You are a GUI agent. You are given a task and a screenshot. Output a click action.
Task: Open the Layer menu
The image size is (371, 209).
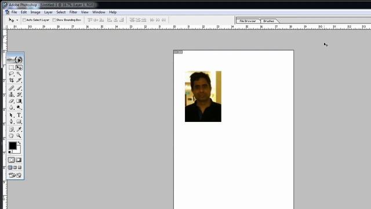[48, 12]
